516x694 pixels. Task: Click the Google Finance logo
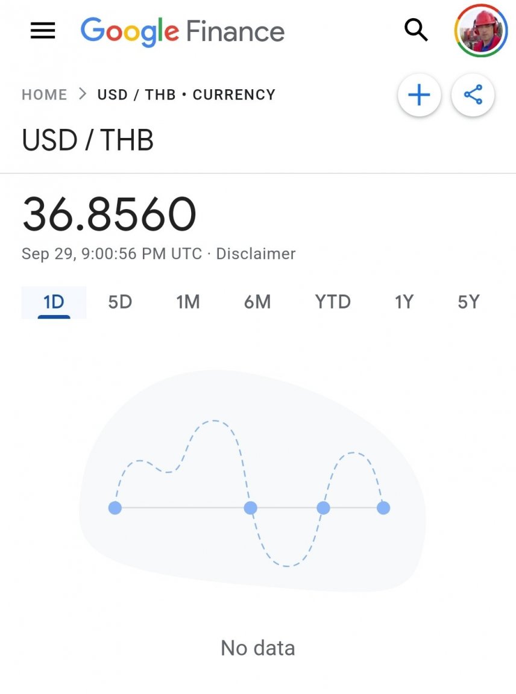coord(182,31)
